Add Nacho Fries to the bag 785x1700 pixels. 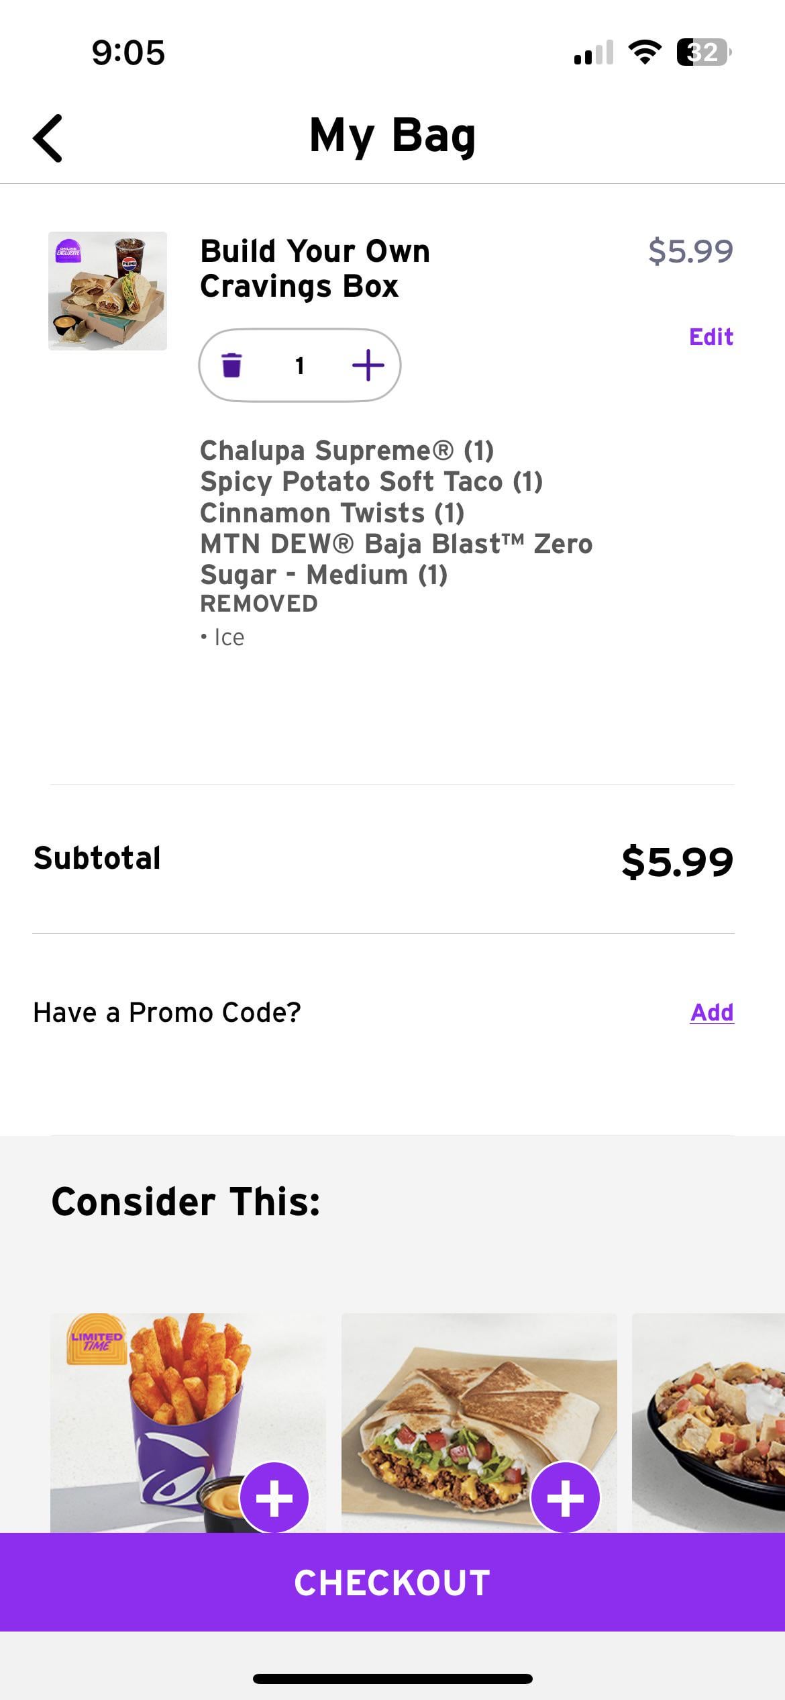[274, 1497]
